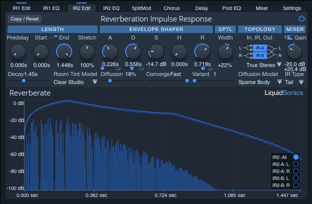The width and height of the screenshot is (312, 204).
Task: Click the End value 1.448s
Action: (65, 65)
